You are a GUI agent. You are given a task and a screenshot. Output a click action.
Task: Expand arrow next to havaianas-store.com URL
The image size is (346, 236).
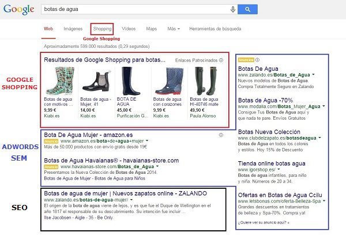[157, 166]
